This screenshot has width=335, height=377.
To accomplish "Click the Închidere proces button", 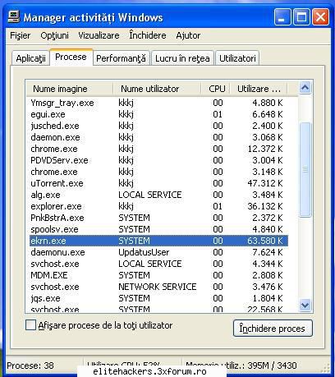I will coord(273,329).
